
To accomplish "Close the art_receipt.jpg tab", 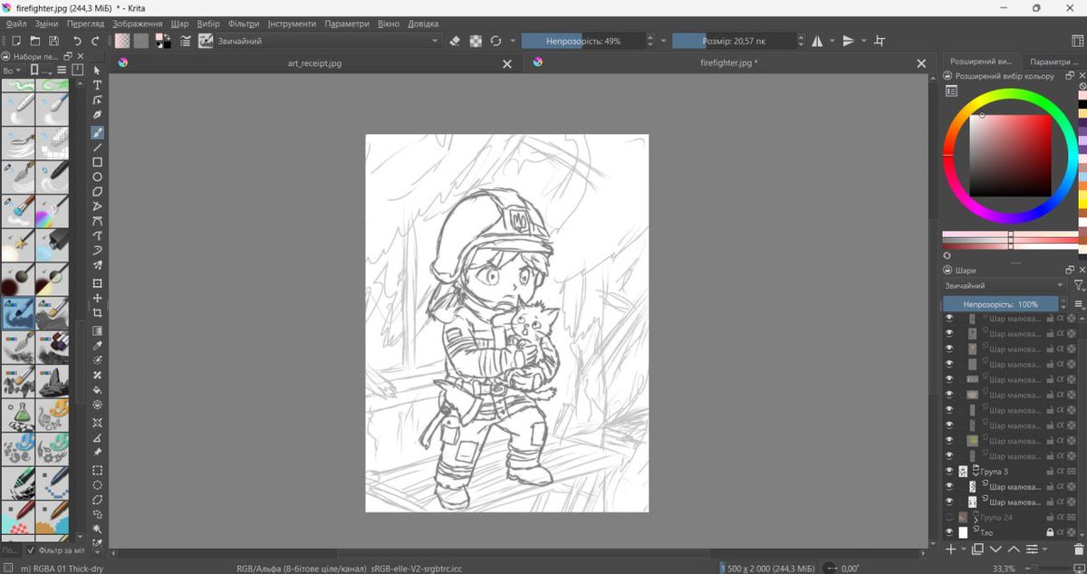I will (507, 63).
